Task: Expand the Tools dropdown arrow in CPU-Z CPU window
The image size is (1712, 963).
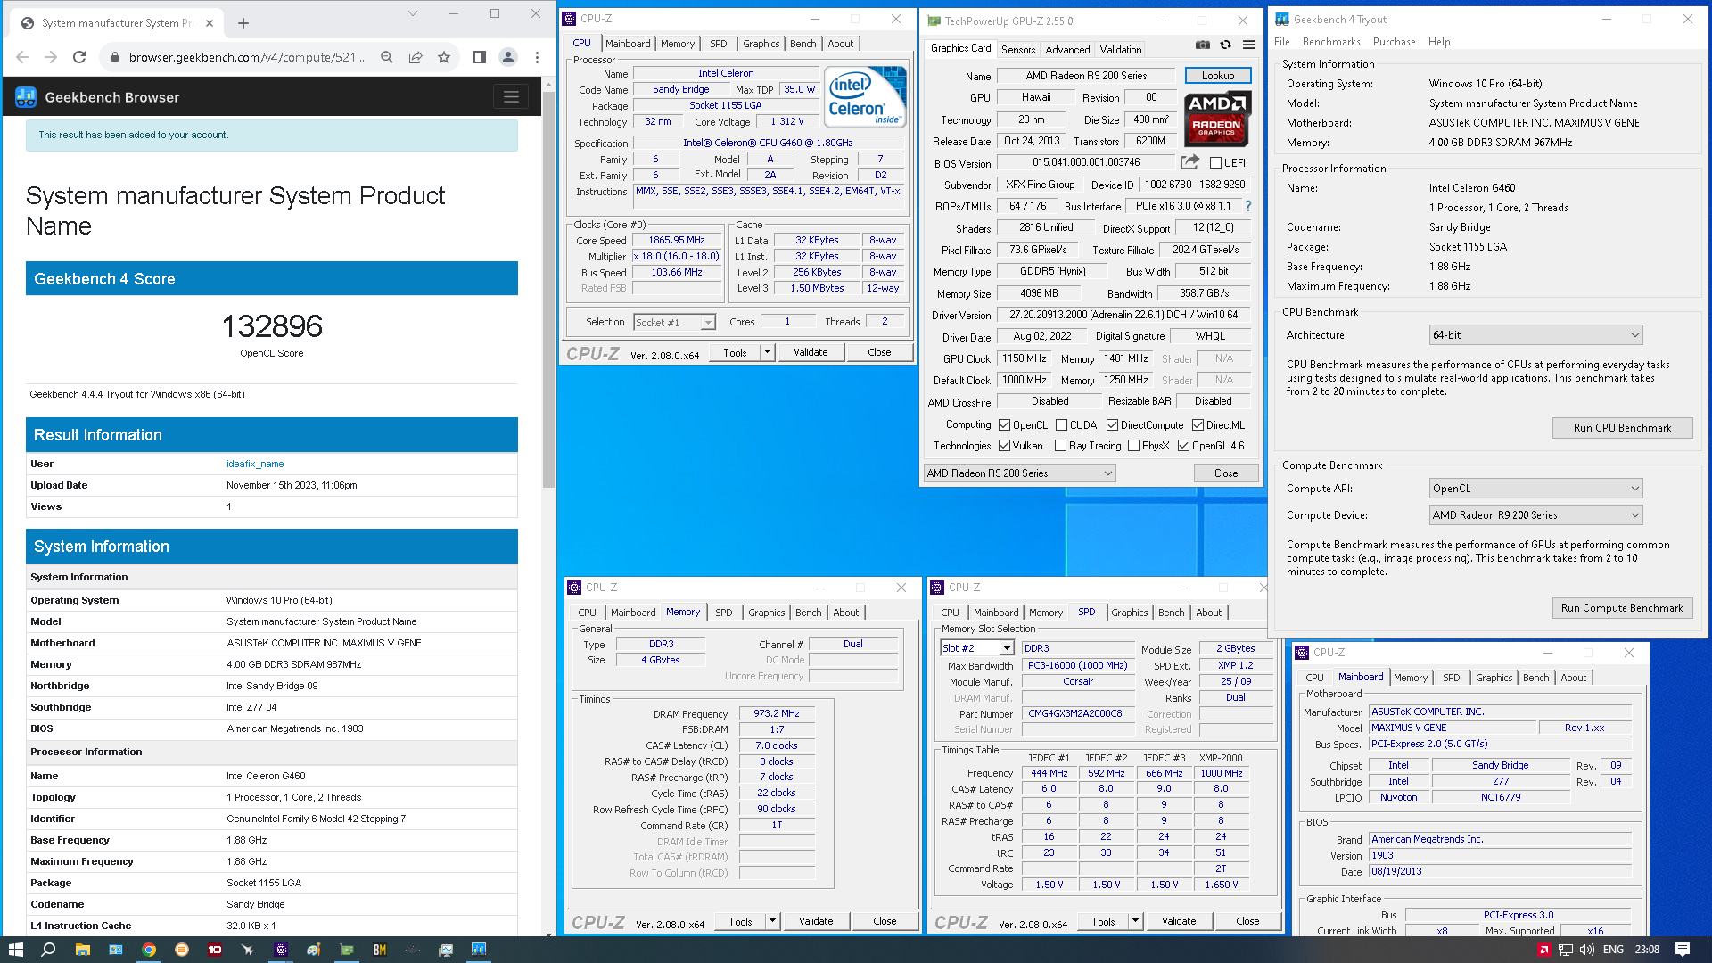Action: pyautogui.click(x=767, y=352)
